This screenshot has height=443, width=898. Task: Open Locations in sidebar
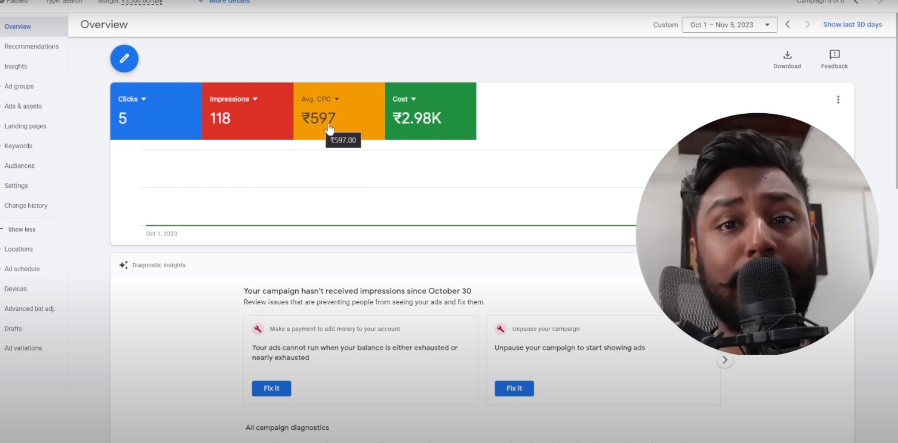18,249
